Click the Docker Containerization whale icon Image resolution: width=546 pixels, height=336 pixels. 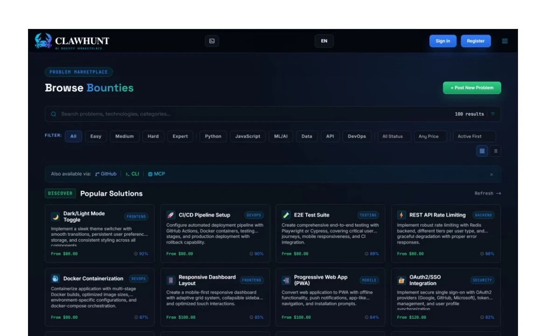(x=56, y=278)
